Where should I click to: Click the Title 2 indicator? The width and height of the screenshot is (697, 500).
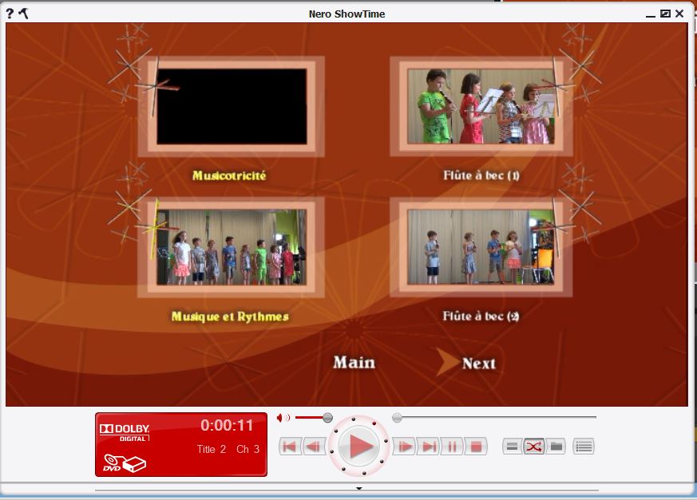coord(211,449)
